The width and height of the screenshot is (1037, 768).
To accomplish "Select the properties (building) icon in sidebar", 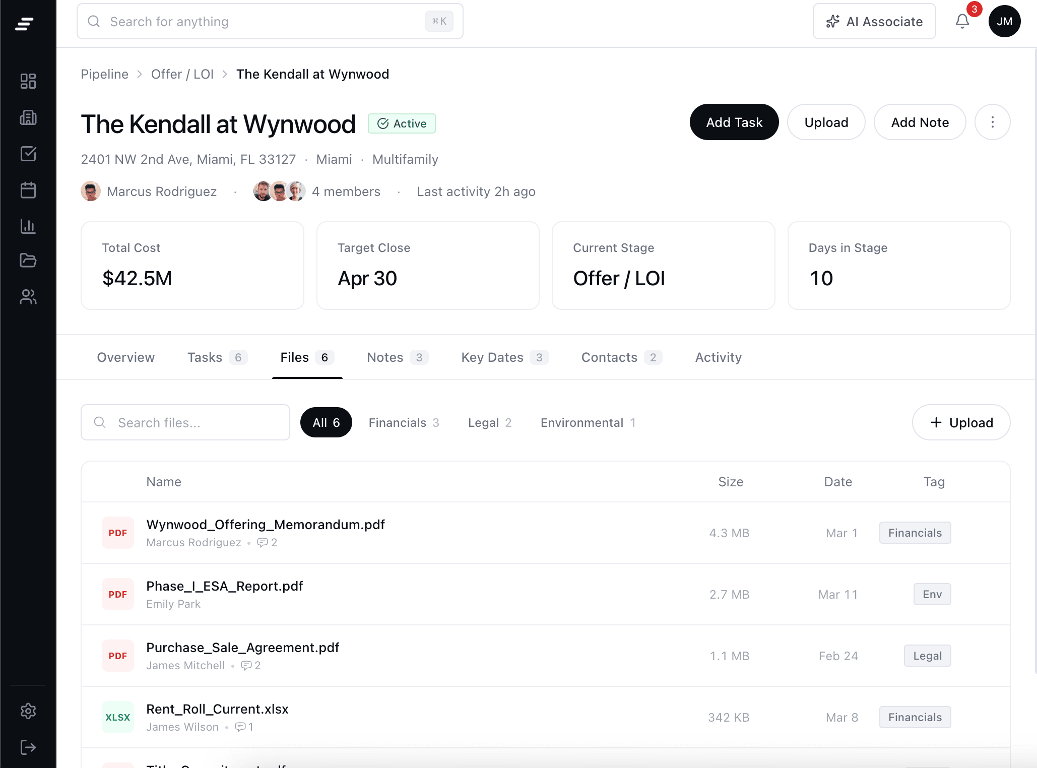I will pos(28,117).
